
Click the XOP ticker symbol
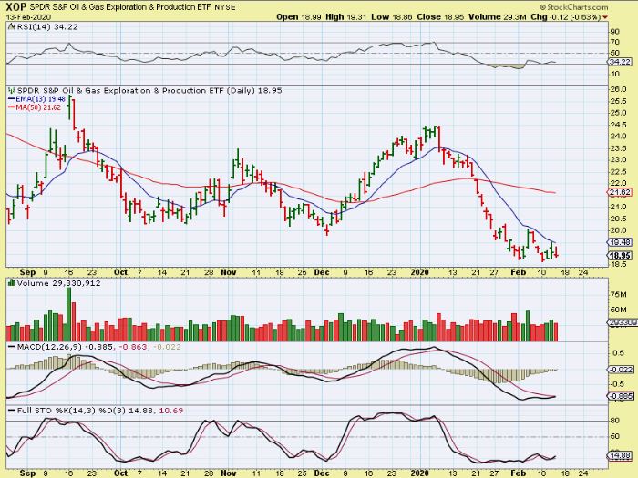click(x=16, y=7)
